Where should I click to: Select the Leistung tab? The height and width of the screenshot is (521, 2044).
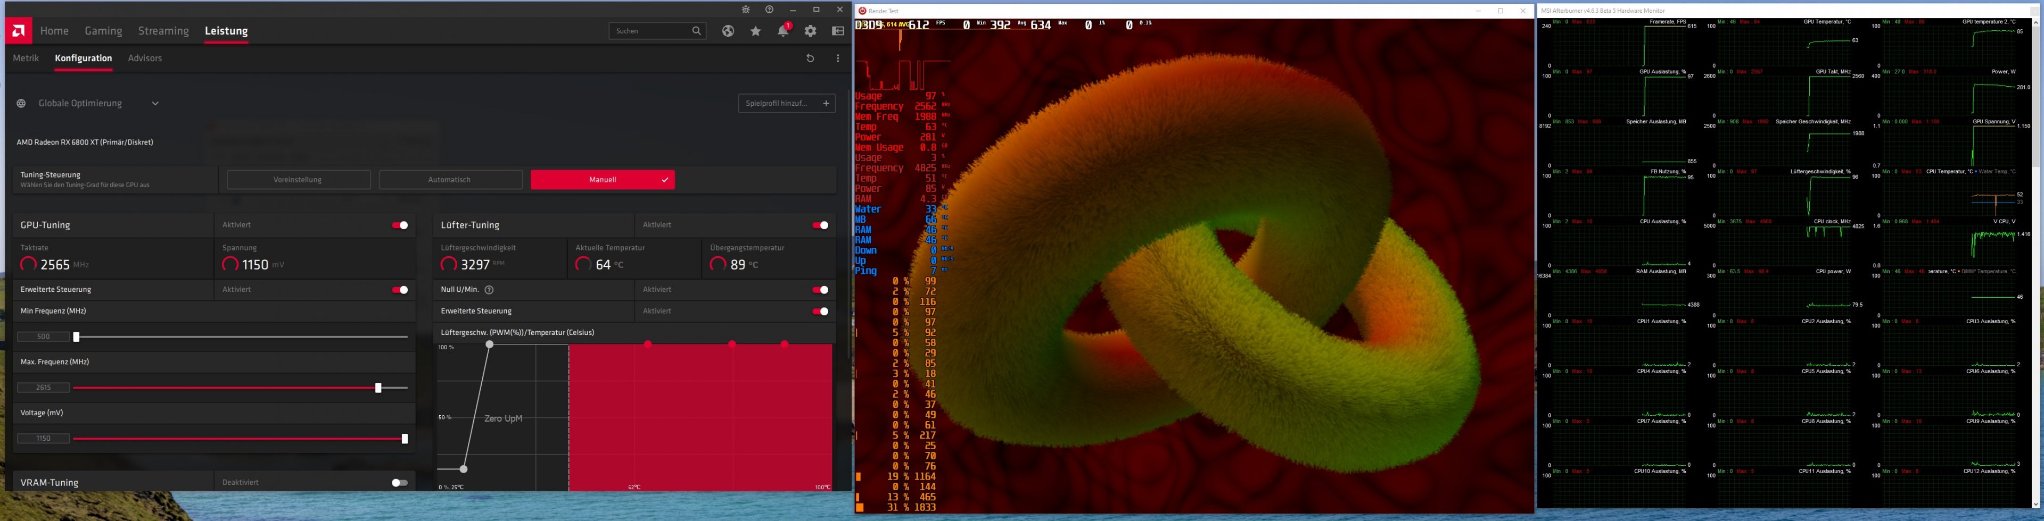[227, 31]
